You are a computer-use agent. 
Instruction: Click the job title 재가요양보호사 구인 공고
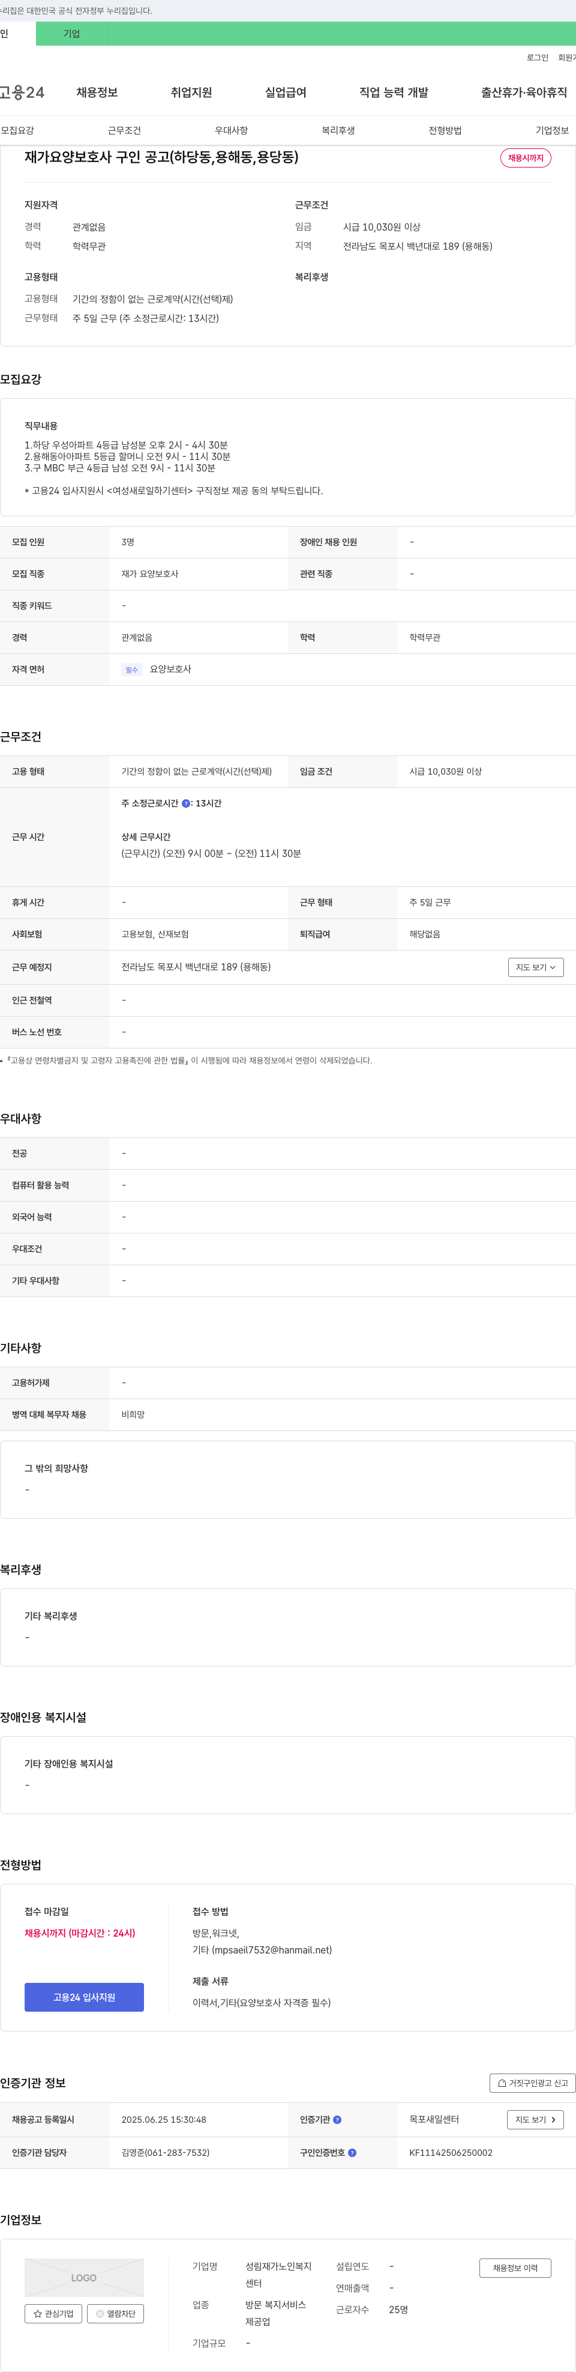[161, 157]
